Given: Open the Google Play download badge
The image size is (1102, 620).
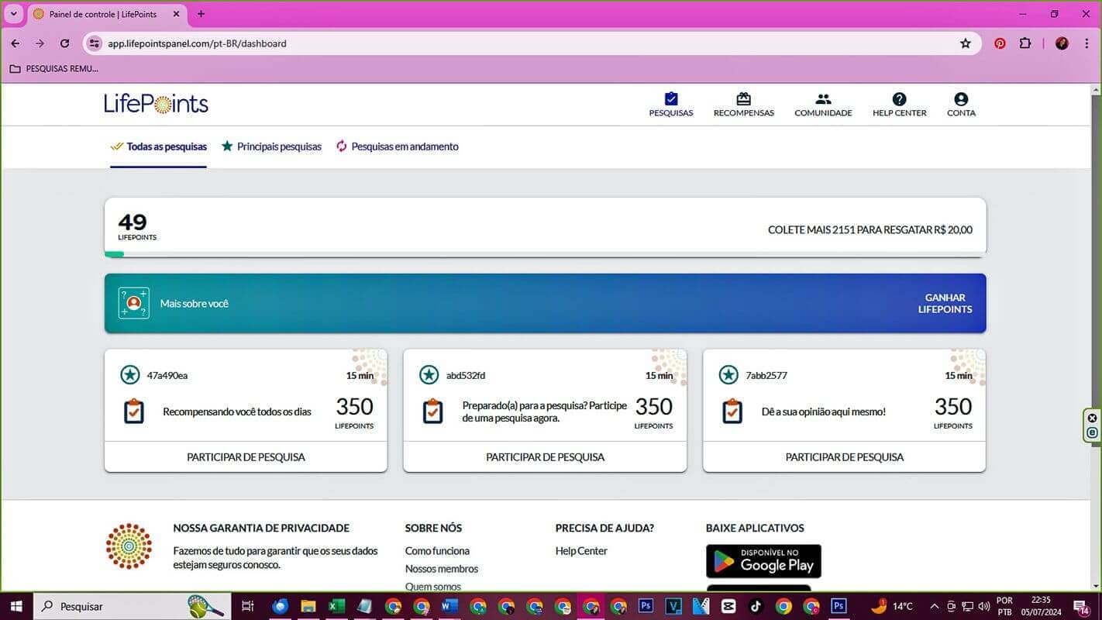Looking at the screenshot, I should [763, 561].
